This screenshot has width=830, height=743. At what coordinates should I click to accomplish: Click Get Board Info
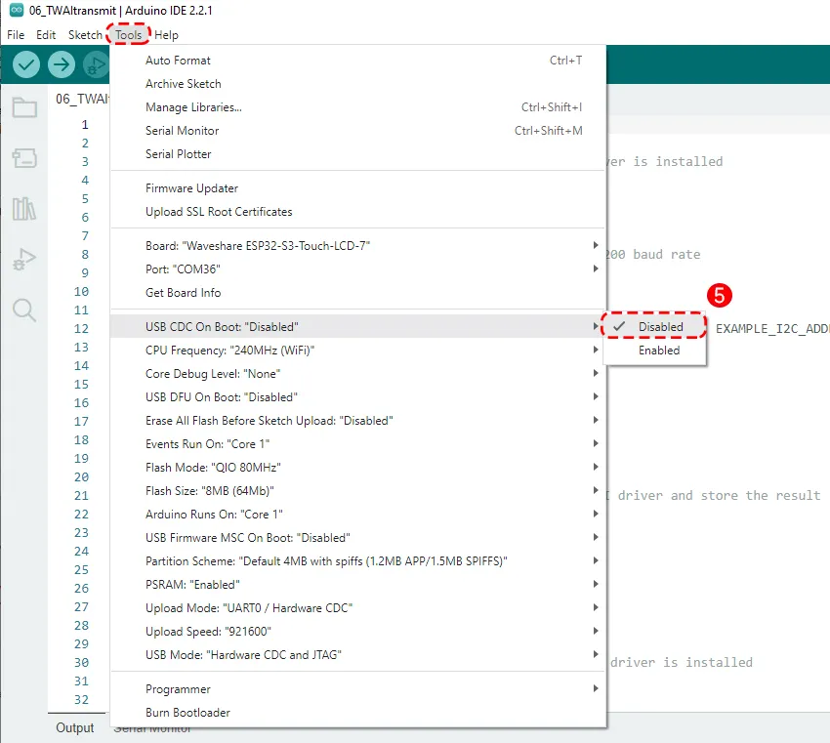click(183, 292)
